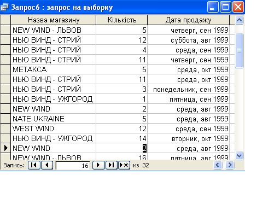Click среда, сен 1999 in the WEST WIND row
Viewport: 280px width, 210px height.
[x=189, y=129]
